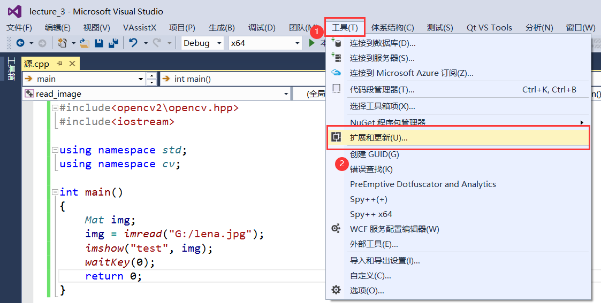The height and width of the screenshot is (303, 601).
Task: Open the 项目(P) menu
Action: [182, 28]
